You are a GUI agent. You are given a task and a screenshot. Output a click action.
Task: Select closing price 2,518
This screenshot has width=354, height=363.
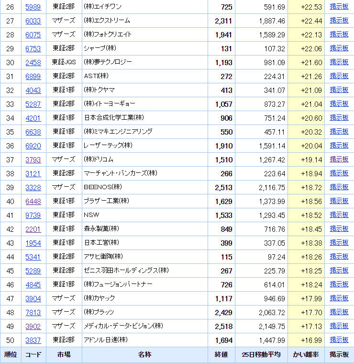[x=223, y=327]
